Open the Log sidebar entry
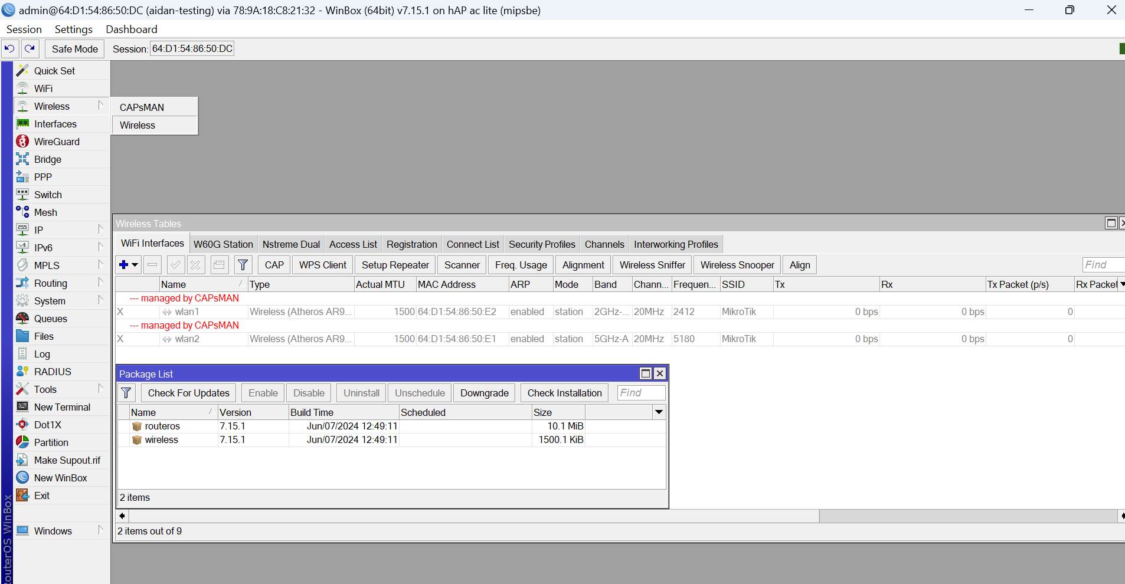1125x584 pixels. [x=61, y=354]
